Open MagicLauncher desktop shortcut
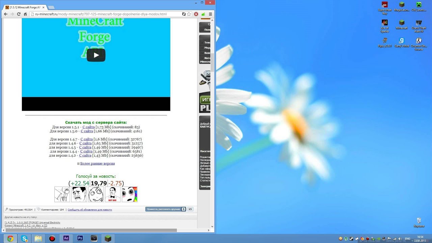The height and width of the screenshot is (243, 432). pos(402,7)
